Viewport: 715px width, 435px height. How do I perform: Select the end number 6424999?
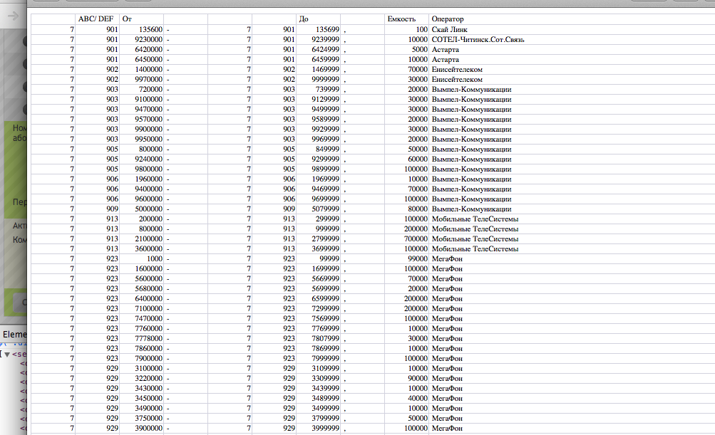coord(325,50)
